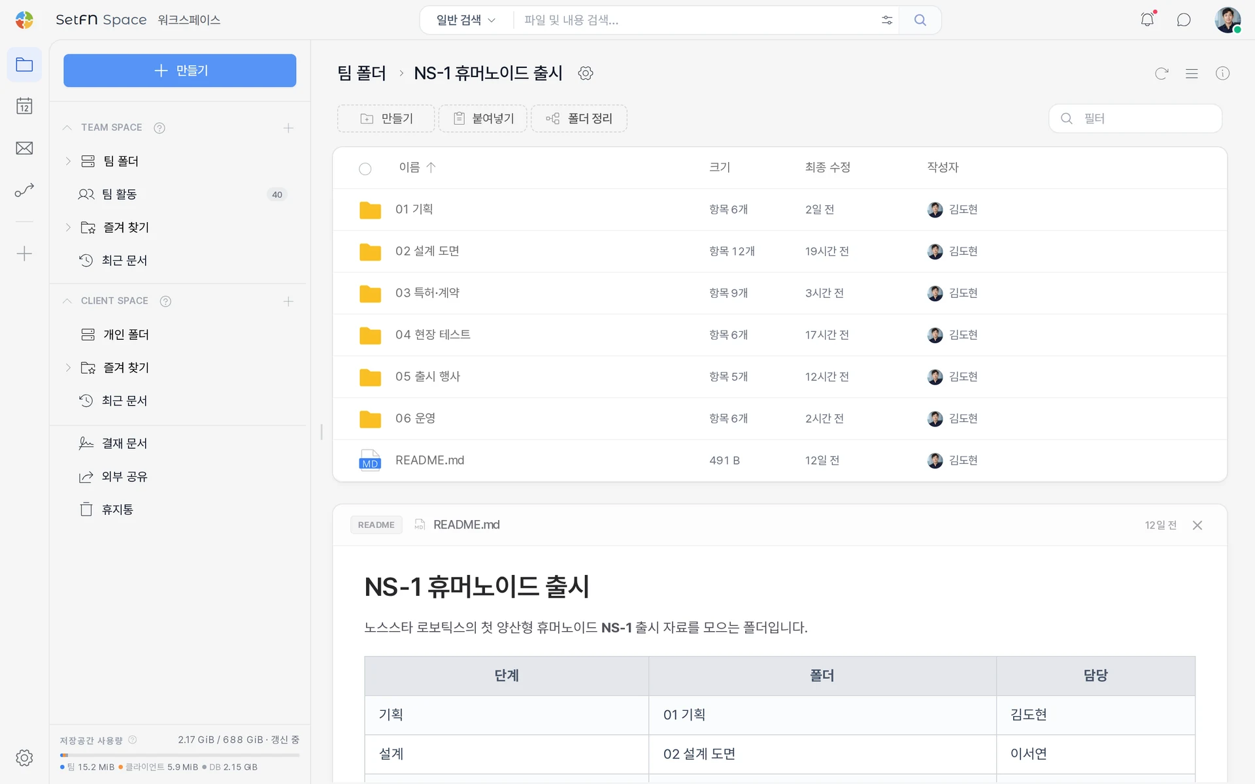Collapse the CLIENT SPACE section
Screen dimensions: 1255x784
click(x=67, y=301)
